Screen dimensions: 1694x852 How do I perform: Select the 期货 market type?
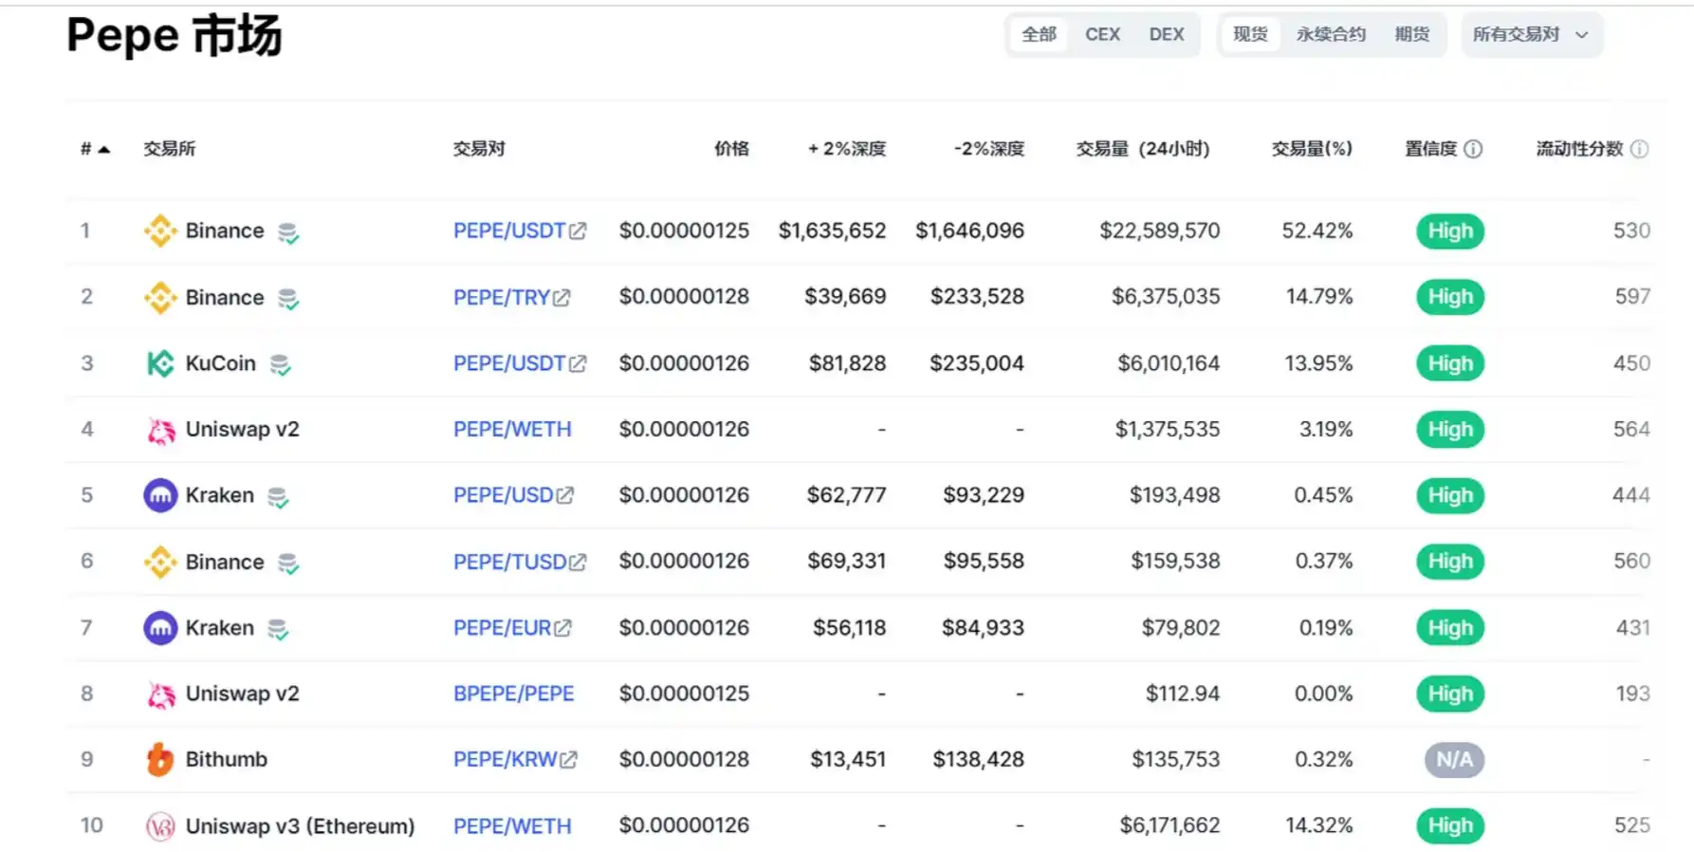click(x=1411, y=34)
